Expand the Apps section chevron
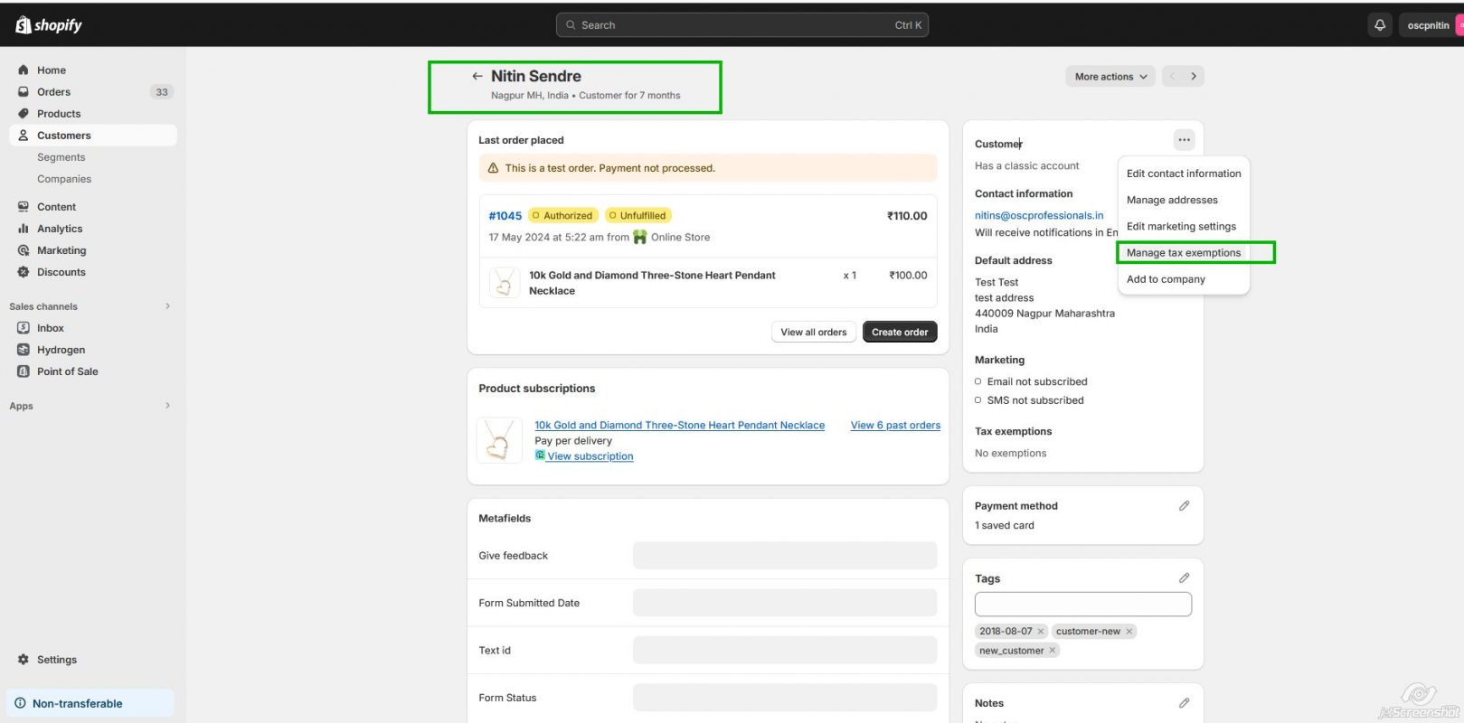 167,406
